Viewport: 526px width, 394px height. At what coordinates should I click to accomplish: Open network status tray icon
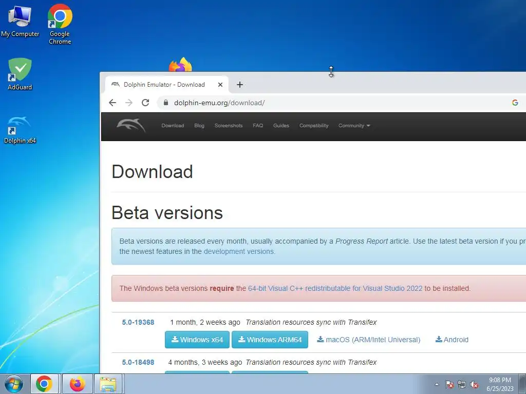click(462, 384)
